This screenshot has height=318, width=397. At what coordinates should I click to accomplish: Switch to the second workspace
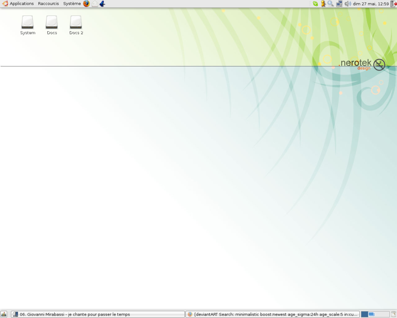point(371,314)
